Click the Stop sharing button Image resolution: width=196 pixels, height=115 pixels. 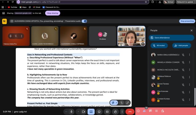(53, 13)
